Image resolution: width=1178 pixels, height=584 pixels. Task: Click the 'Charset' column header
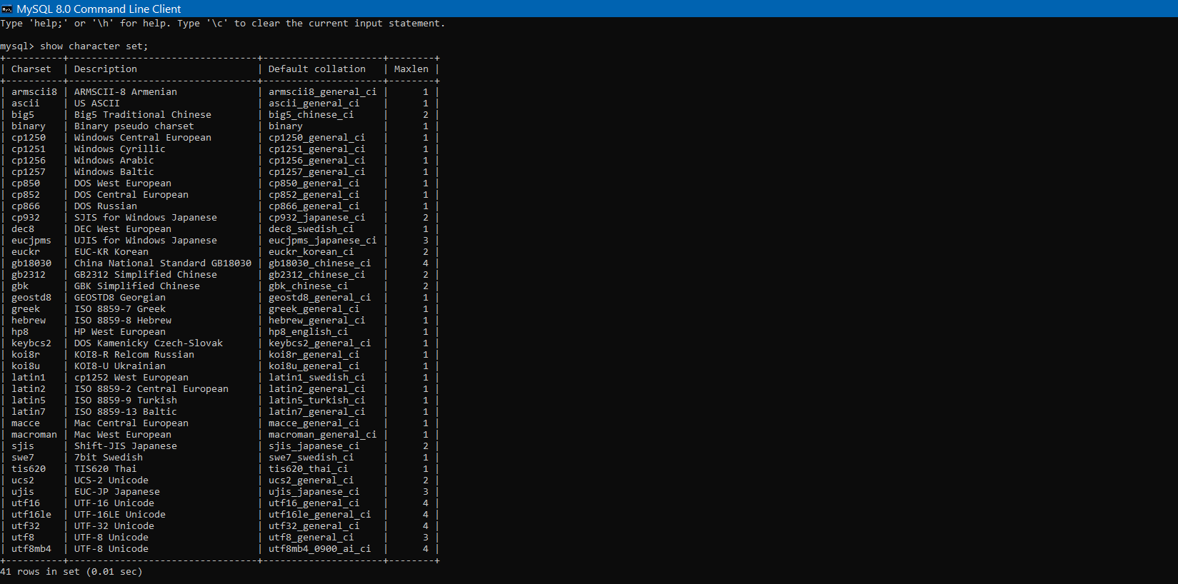click(x=31, y=69)
